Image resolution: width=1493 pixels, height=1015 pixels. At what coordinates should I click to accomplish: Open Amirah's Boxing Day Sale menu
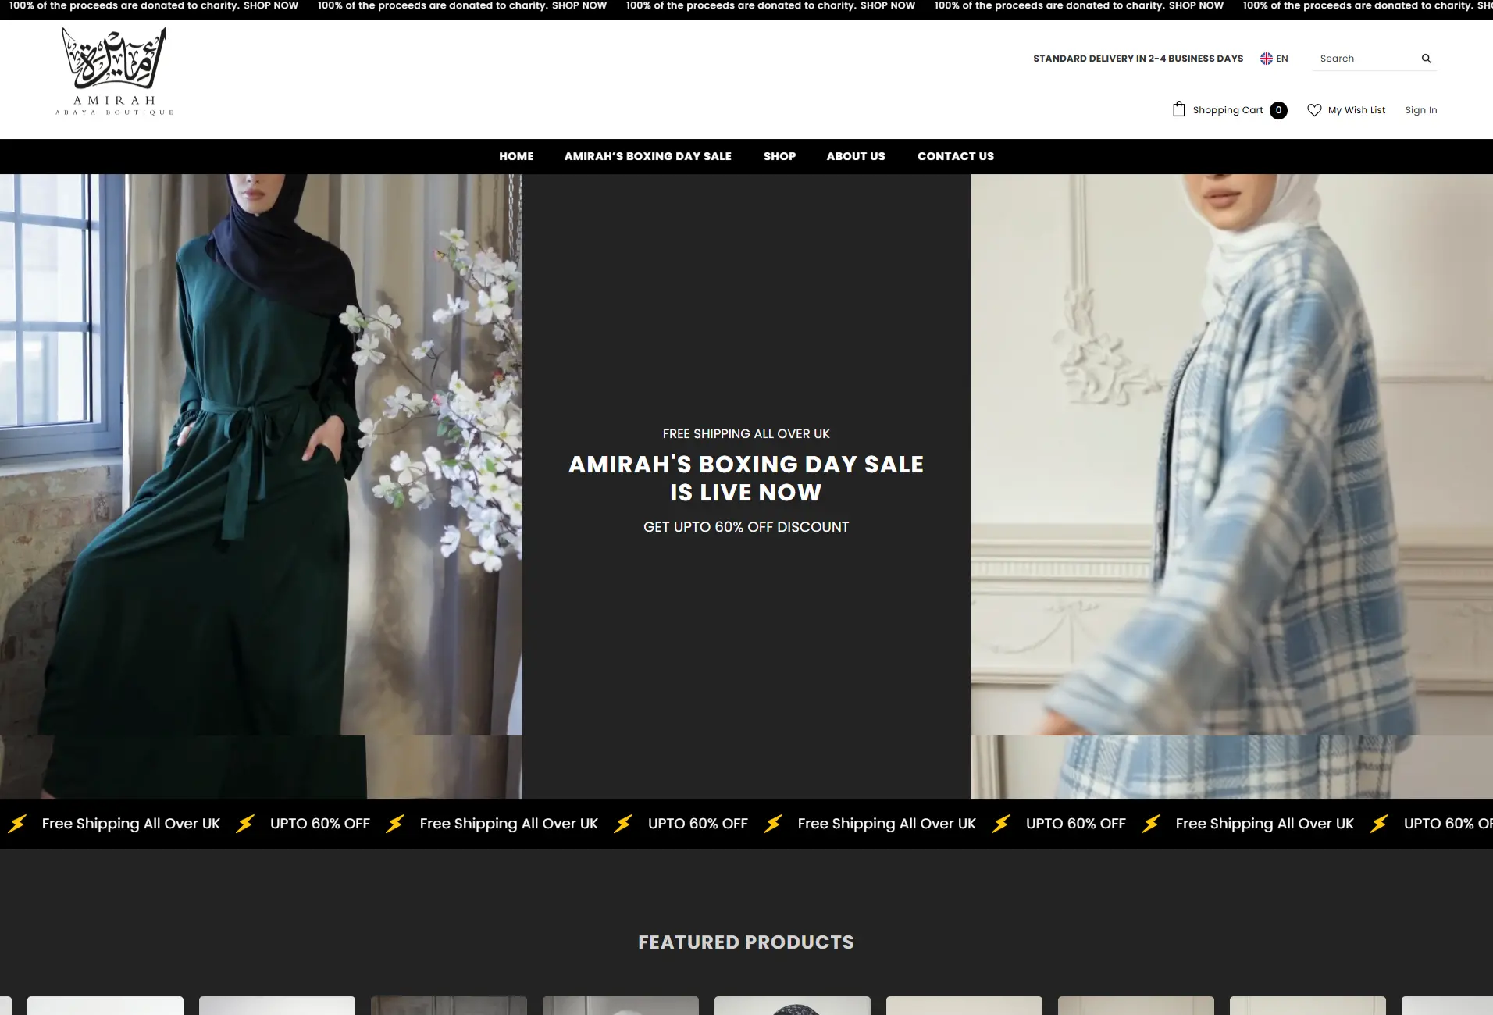647,156
